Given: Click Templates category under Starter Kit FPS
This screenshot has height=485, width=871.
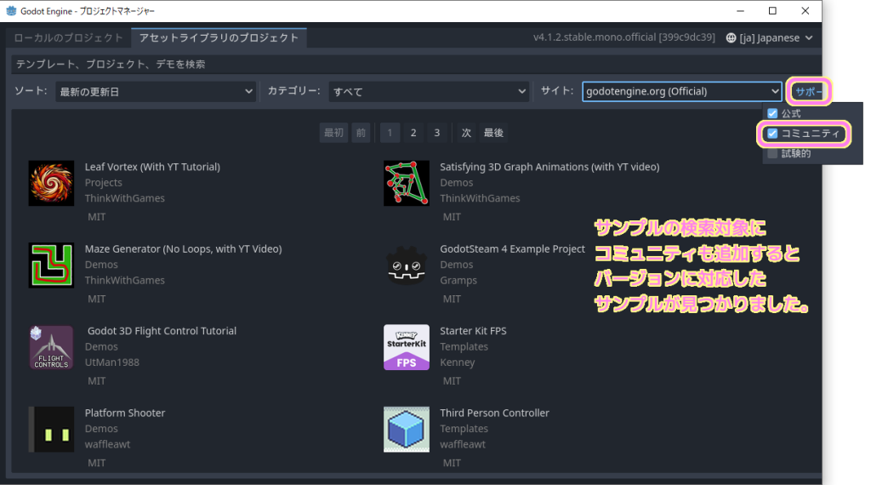Looking at the screenshot, I should click(464, 346).
